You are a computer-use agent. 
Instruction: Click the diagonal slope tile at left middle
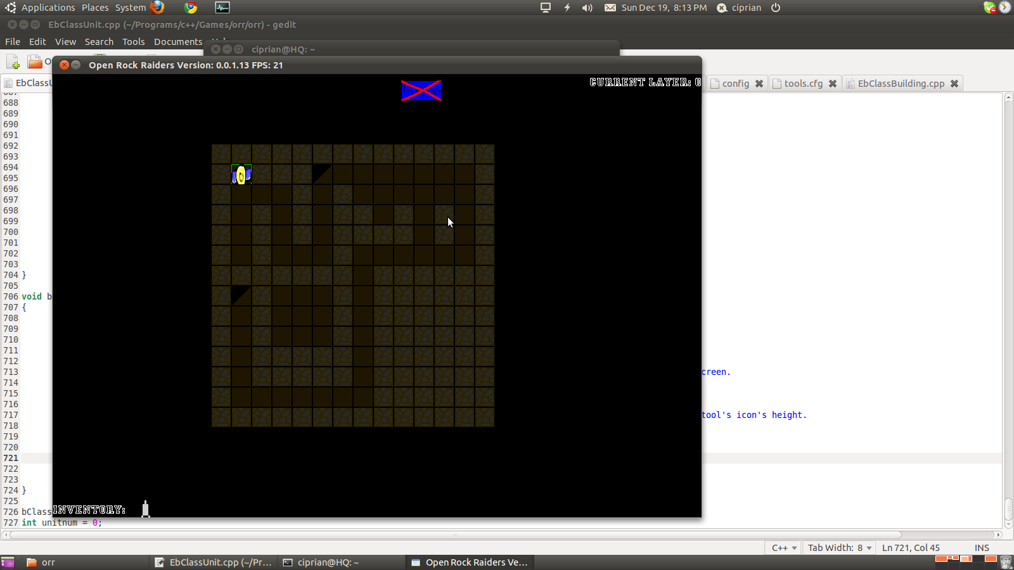pos(241,296)
